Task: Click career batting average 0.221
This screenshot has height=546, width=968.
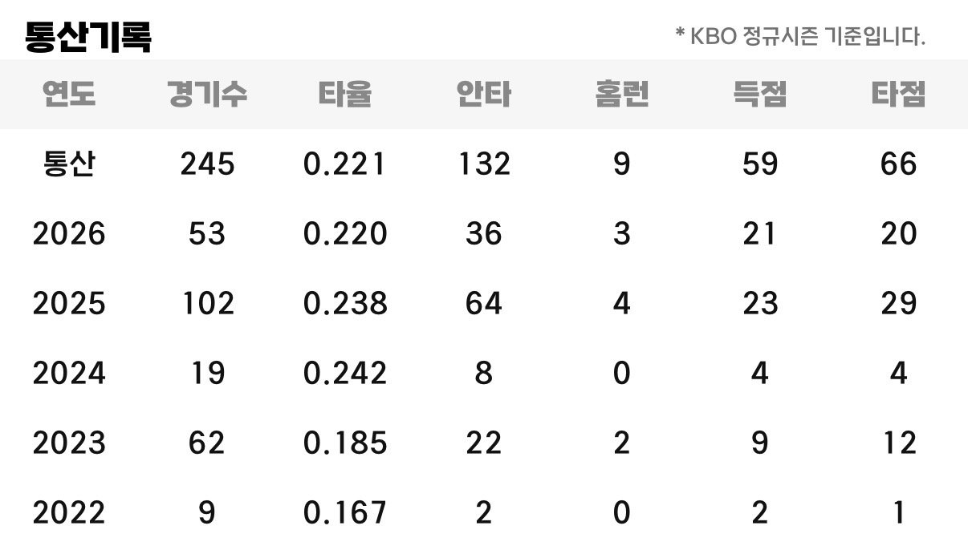Action: (x=345, y=164)
